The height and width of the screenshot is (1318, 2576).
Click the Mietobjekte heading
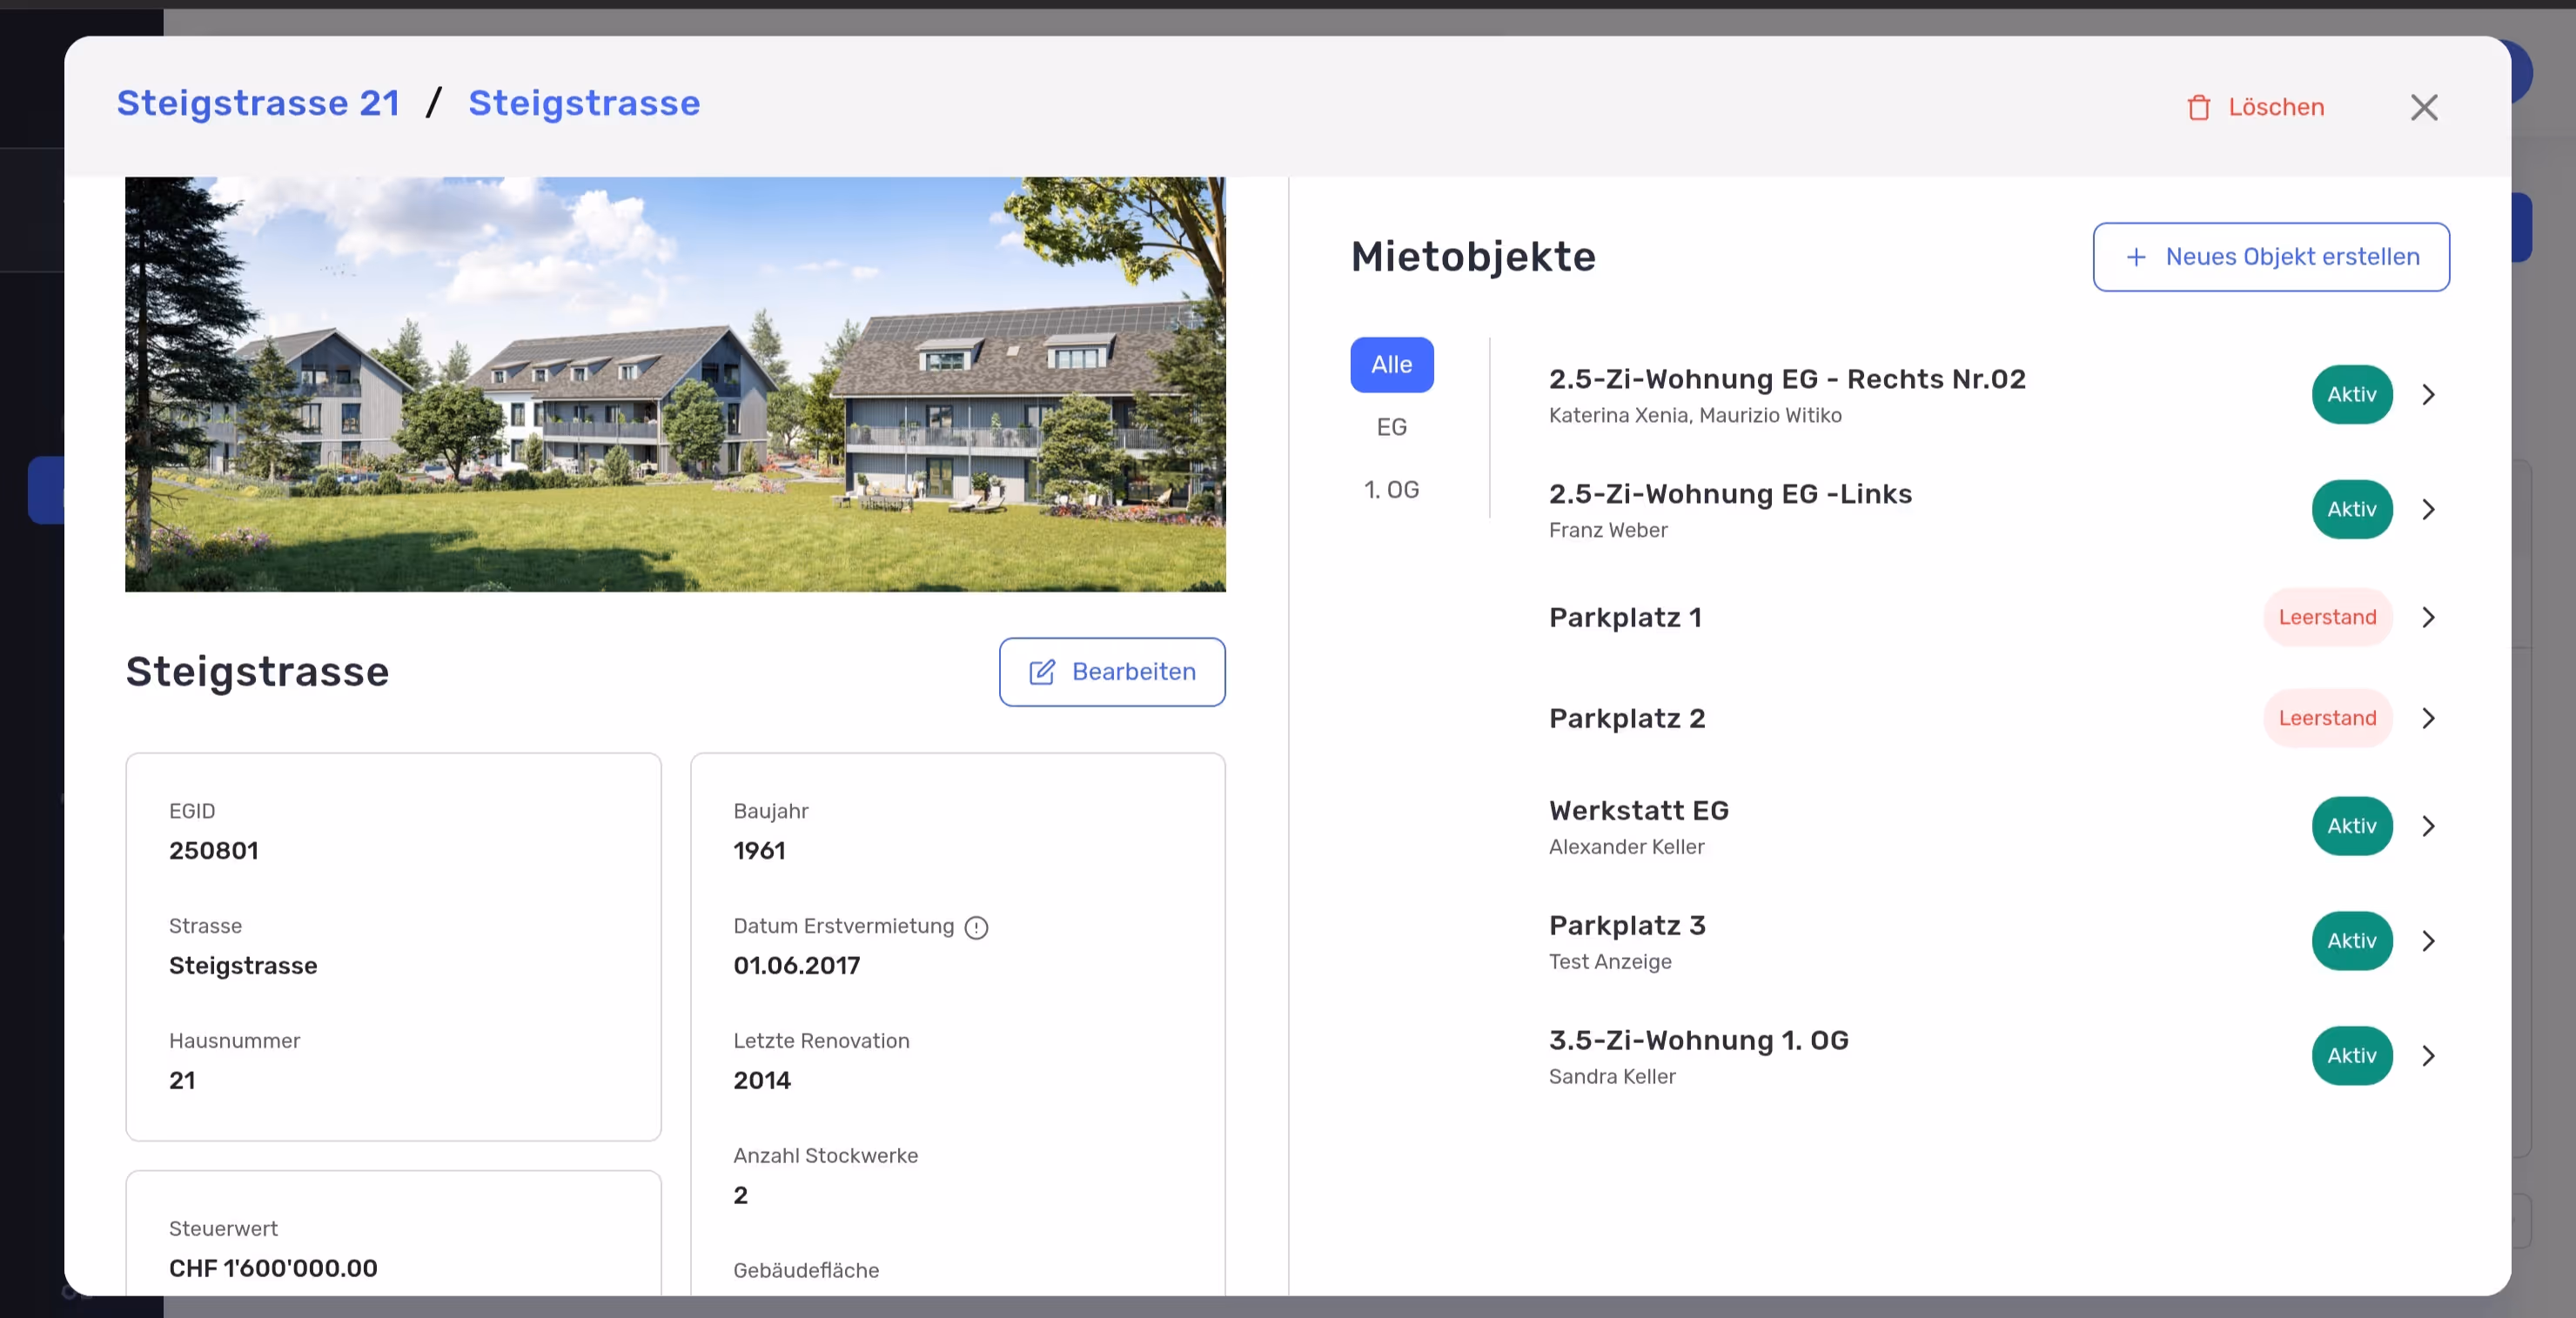[1473, 257]
